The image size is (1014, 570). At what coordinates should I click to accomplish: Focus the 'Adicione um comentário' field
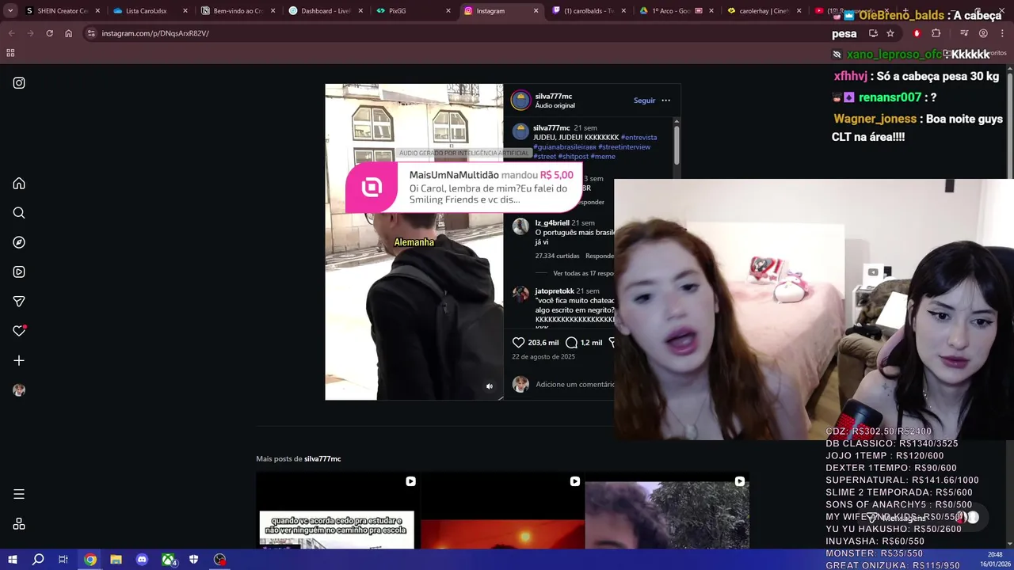coord(574,384)
